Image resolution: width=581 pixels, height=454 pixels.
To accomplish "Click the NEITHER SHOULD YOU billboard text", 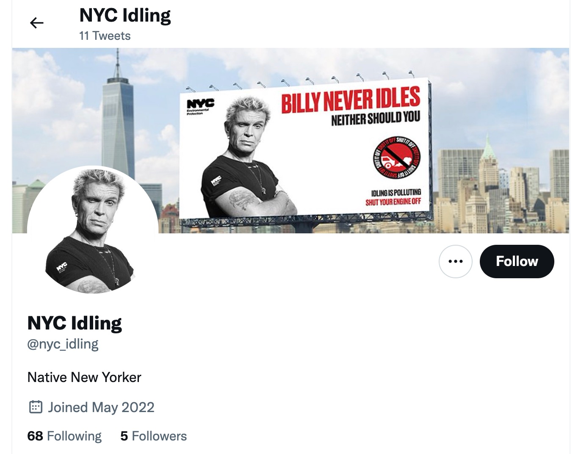I will (x=375, y=119).
